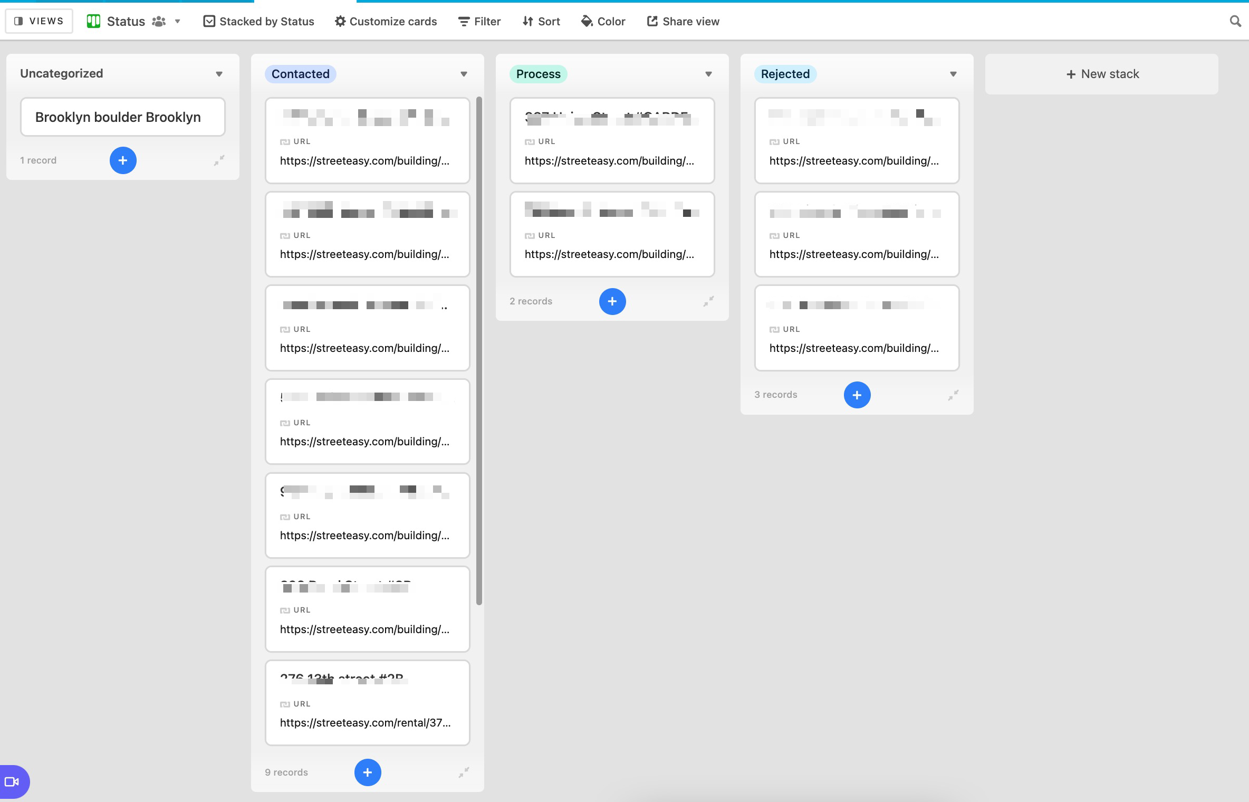
Task: Click the Uncategorized stack title
Action: (61, 73)
